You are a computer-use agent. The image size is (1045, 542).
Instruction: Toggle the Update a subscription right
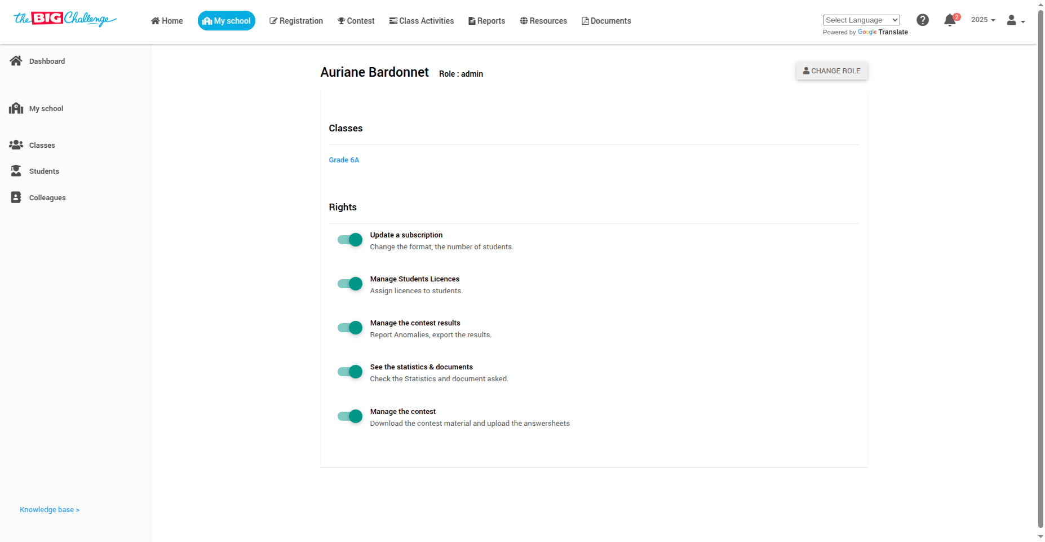[349, 240]
